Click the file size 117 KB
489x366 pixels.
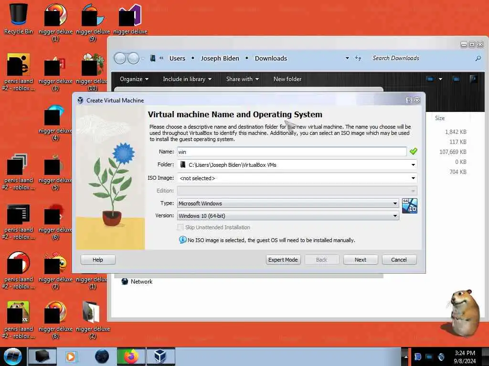[458, 142]
